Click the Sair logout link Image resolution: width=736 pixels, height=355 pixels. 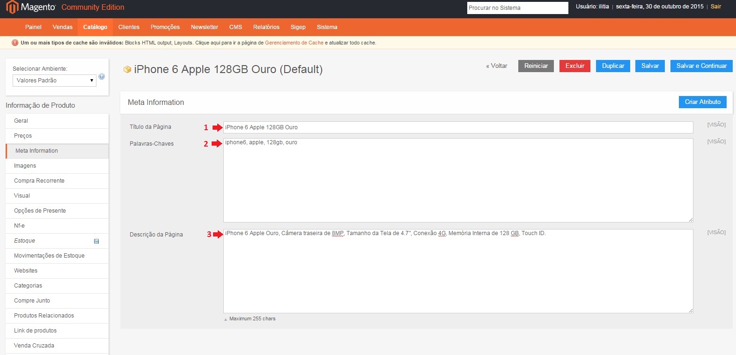tap(716, 7)
